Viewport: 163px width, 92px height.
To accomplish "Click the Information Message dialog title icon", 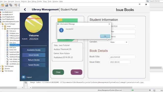I will pos(58,24).
